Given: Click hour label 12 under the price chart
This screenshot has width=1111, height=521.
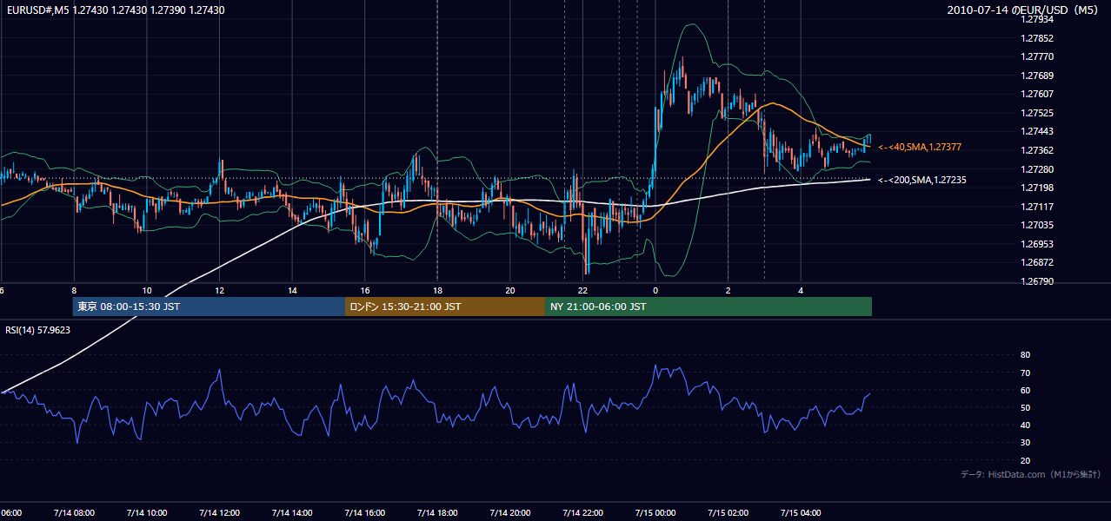Looking at the screenshot, I should click(x=220, y=290).
